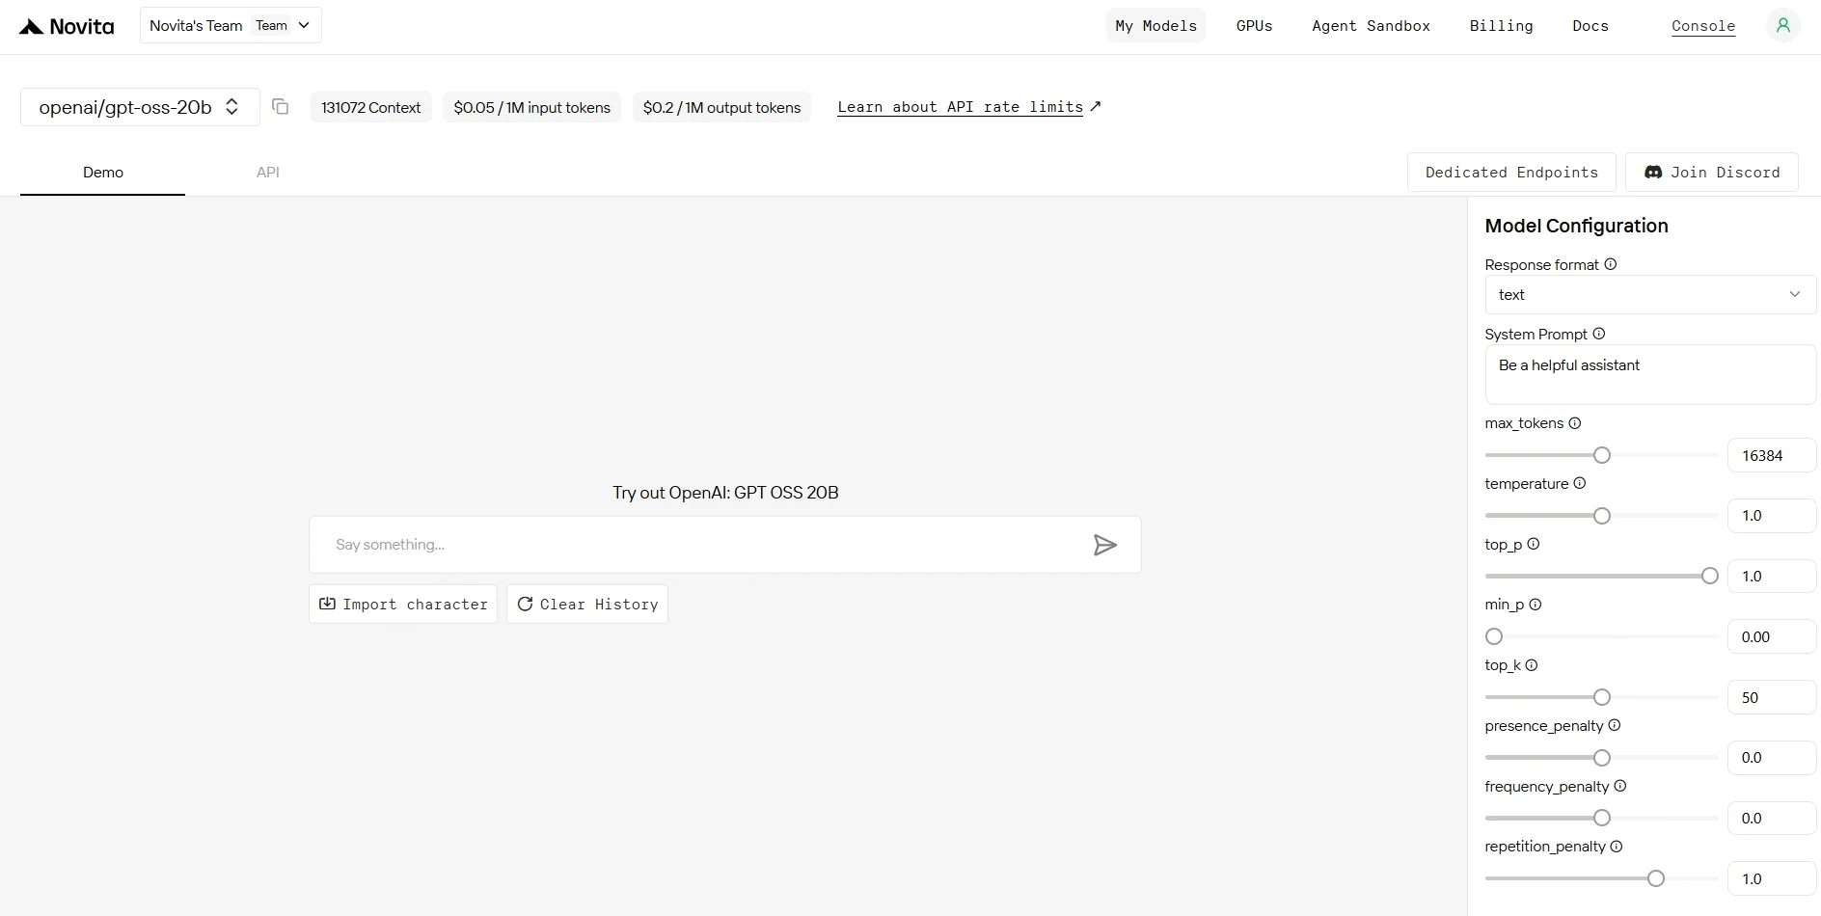
Task: Show info tooltip for top_k
Action: pyautogui.click(x=1532, y=665)
